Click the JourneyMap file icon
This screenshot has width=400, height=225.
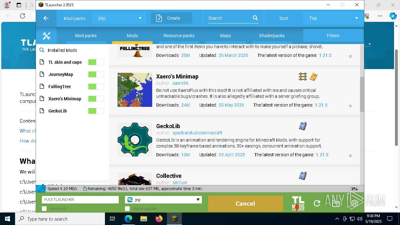coord(42,74)
